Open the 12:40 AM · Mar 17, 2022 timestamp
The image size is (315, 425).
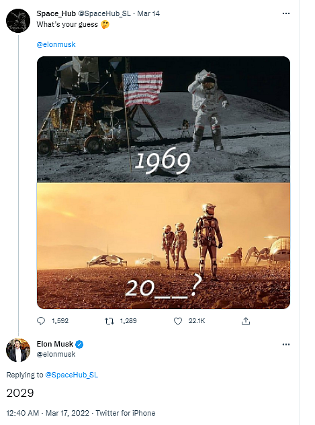[x=48, y=413]
